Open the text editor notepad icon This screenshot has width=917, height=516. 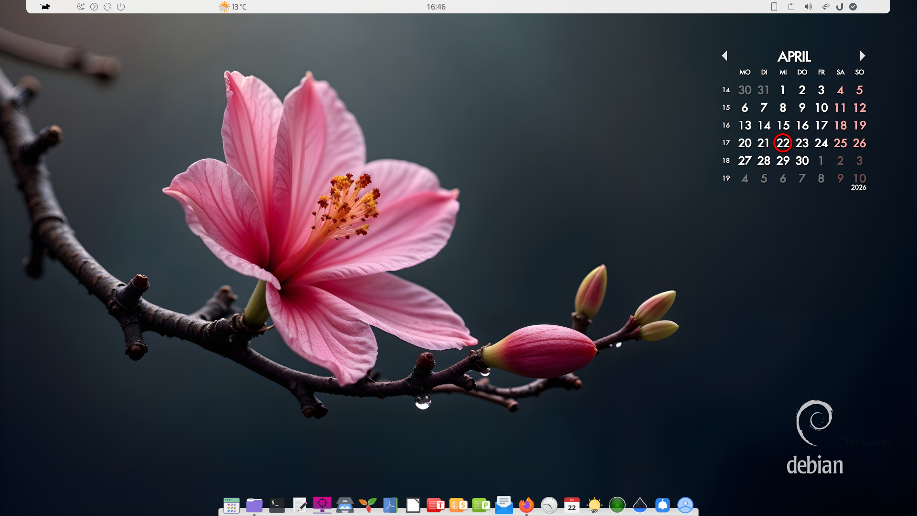[299, 505]
